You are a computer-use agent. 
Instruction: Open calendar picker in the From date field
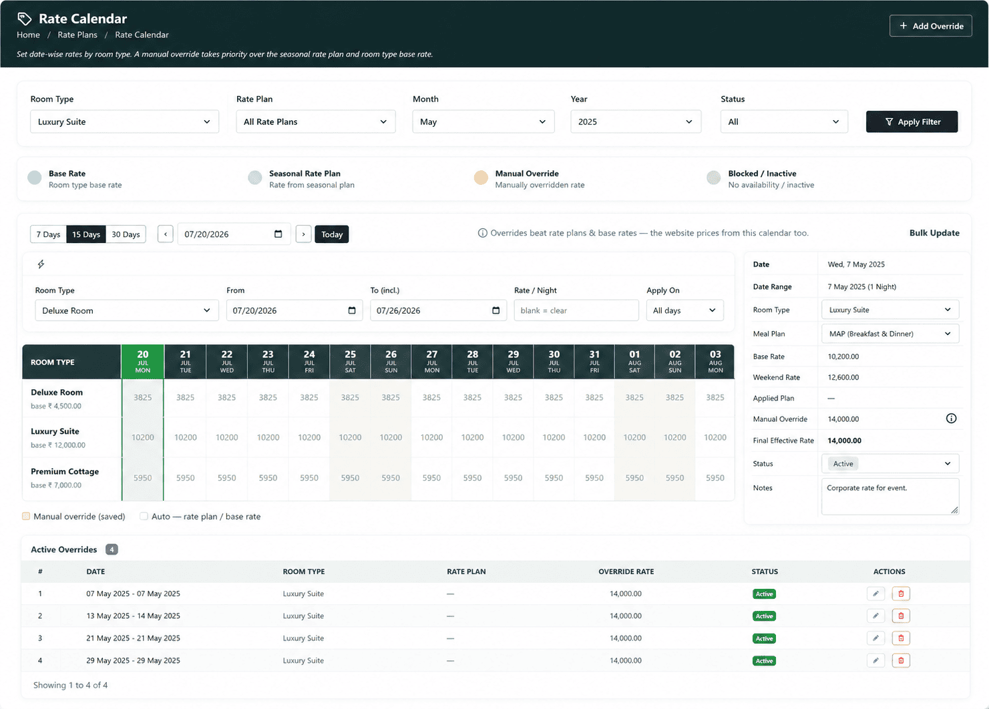(x=352, y=310)
